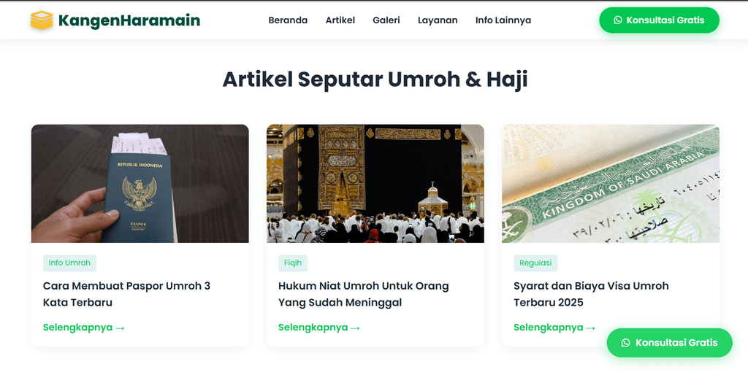Select the Regulasi category tag

pyautogui.click(x=535, y=263)
